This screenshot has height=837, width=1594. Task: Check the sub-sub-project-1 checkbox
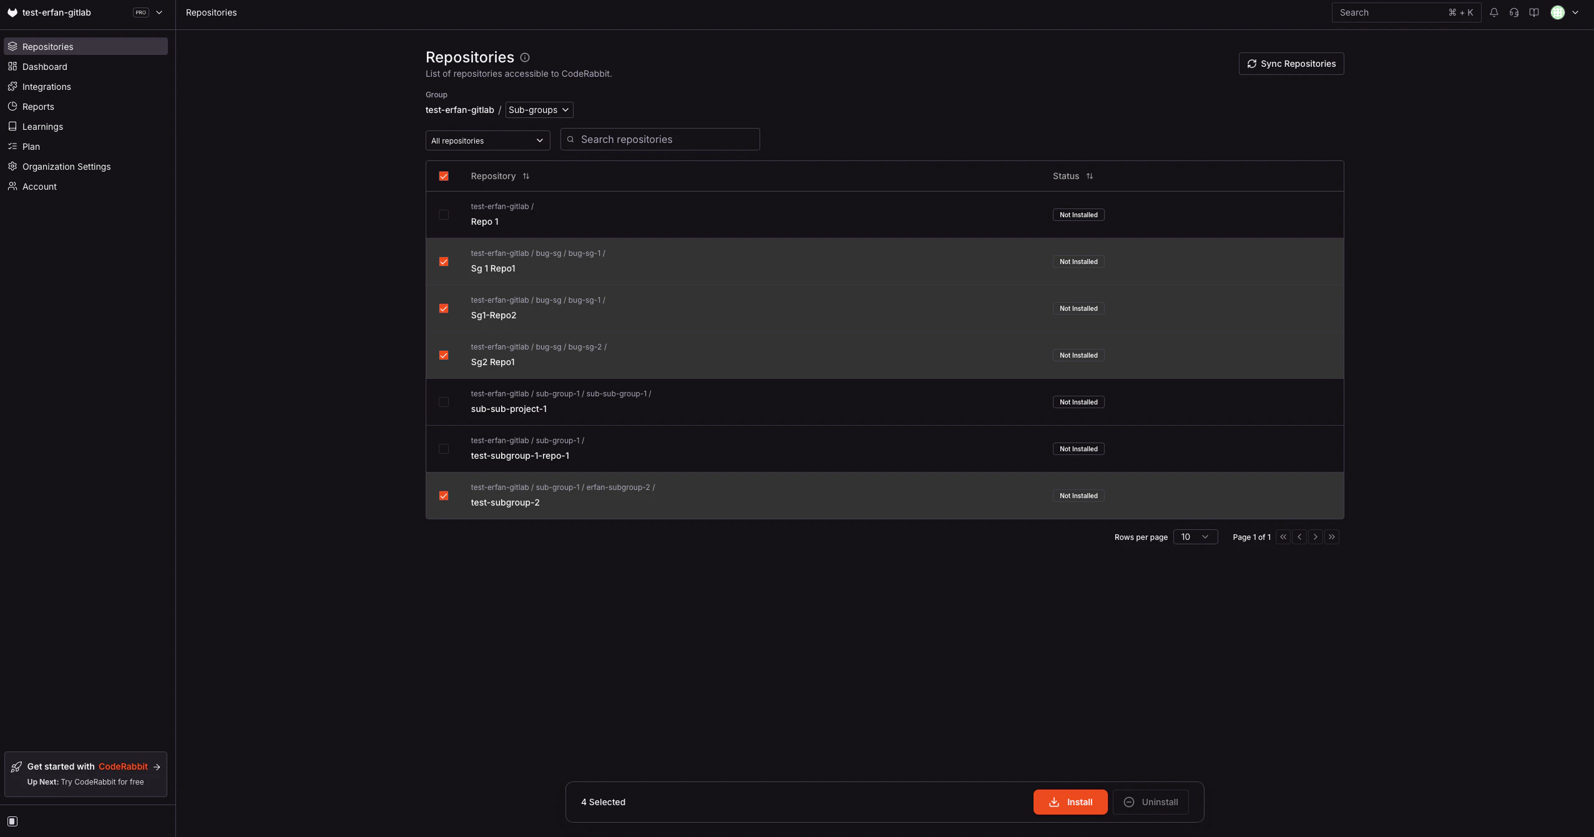coord(444,402)
